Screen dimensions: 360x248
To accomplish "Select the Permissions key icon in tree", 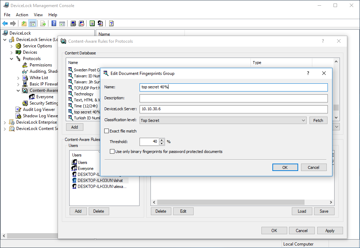I will click(25, 65).
